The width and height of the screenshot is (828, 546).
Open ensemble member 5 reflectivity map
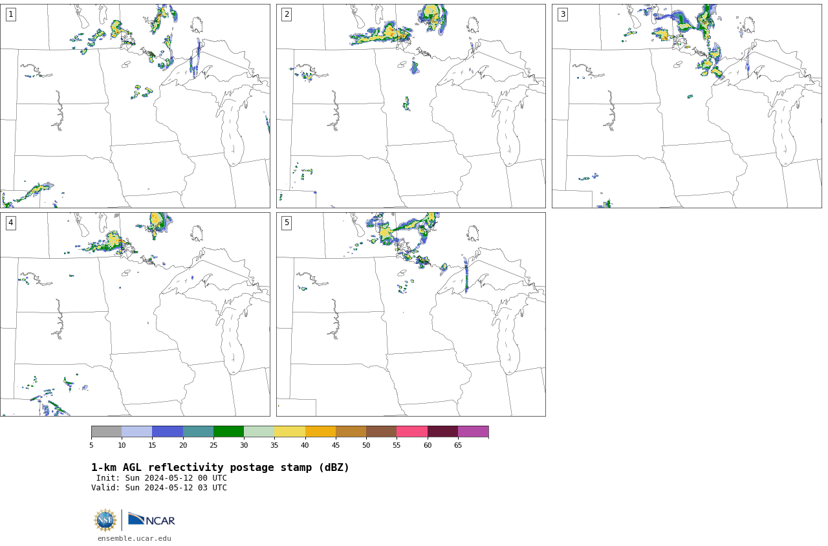(x=411, y=314)
